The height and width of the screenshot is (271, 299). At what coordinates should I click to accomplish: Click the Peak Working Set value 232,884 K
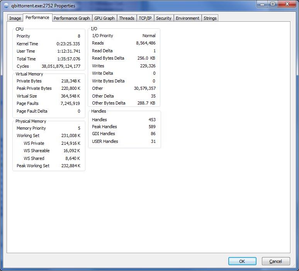71,166
